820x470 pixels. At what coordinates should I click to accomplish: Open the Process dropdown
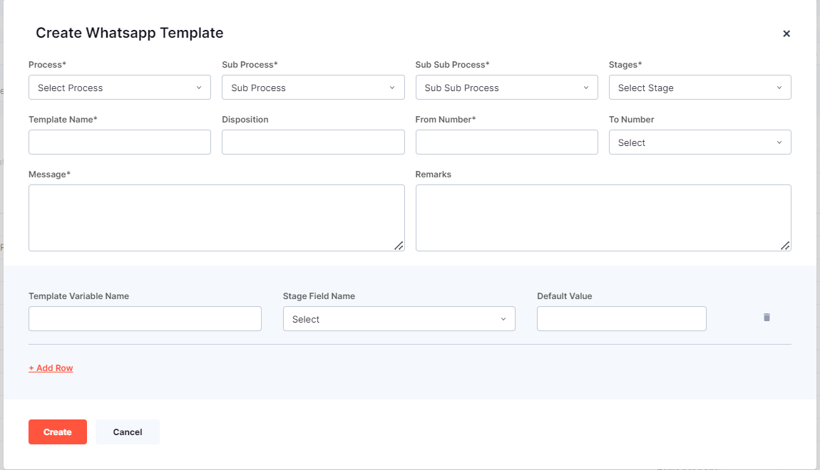(x=119, y=87)
